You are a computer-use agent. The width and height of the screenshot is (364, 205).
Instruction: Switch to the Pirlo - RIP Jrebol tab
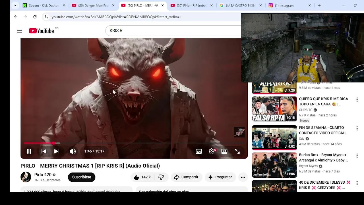[x=192, y=5]
